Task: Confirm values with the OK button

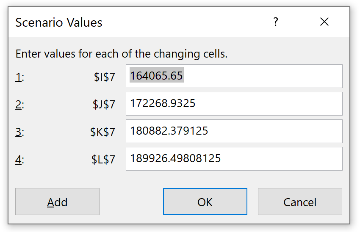Action: (x=205, y=202)
